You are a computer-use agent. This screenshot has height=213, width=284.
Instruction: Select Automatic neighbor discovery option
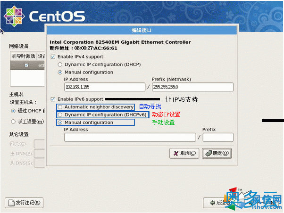60,107
